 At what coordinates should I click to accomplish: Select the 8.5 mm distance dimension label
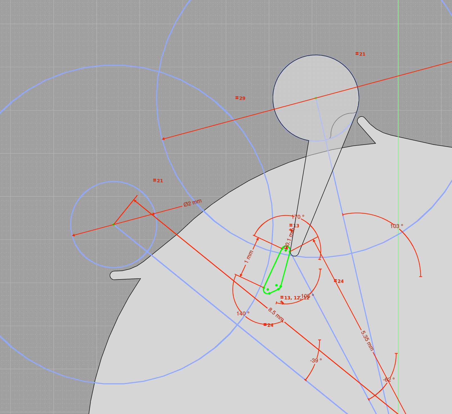pos(275,314)
